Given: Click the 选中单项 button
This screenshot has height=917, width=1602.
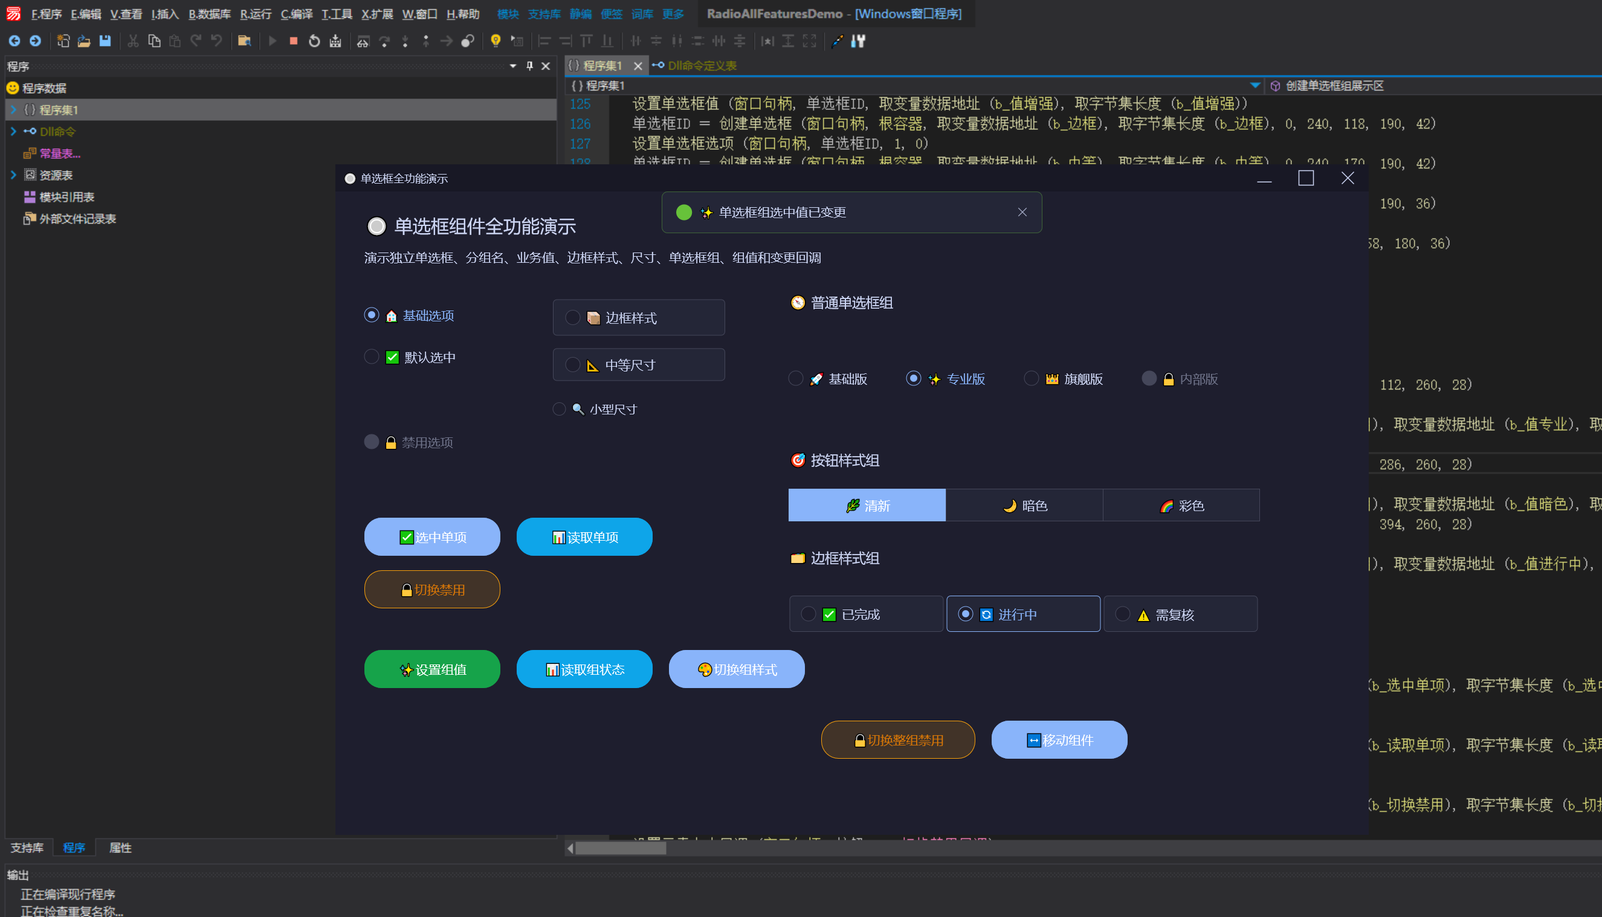Looking at the screenshot, I should click(432, 536).
